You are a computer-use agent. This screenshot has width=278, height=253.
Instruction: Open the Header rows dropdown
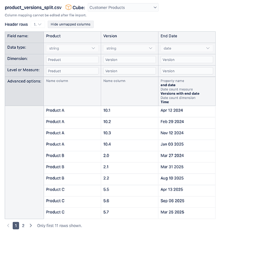38,24
